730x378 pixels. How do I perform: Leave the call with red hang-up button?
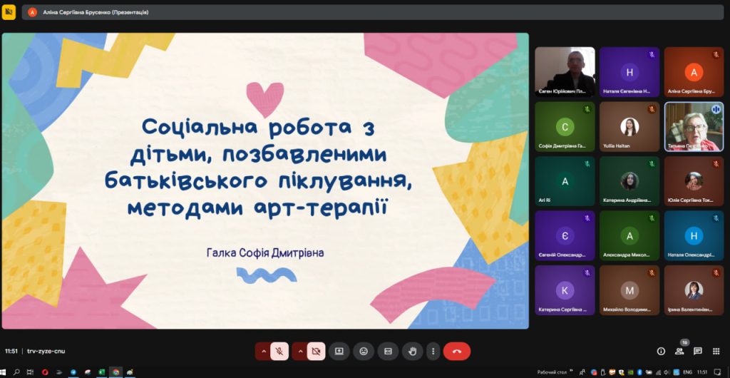click(x=457, y=351)
